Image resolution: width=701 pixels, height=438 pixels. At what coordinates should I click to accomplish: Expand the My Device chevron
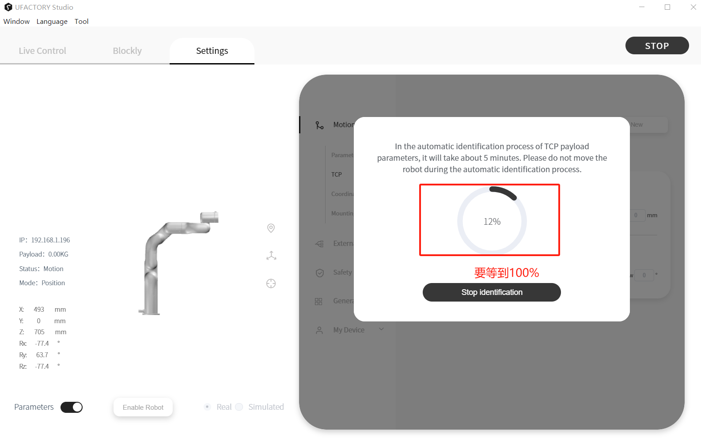click(382, 329)
